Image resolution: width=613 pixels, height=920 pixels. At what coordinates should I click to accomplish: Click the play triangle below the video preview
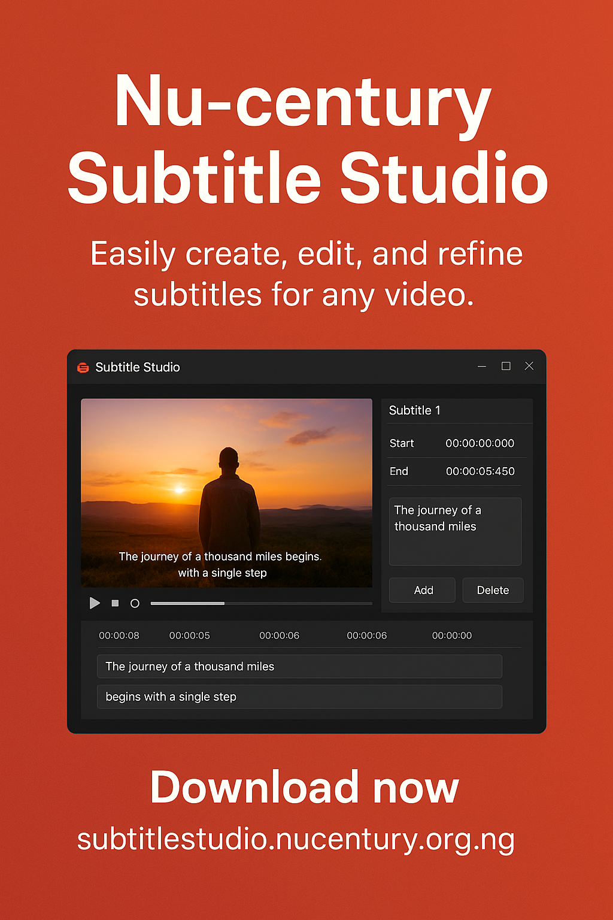(x=95, y=603)
